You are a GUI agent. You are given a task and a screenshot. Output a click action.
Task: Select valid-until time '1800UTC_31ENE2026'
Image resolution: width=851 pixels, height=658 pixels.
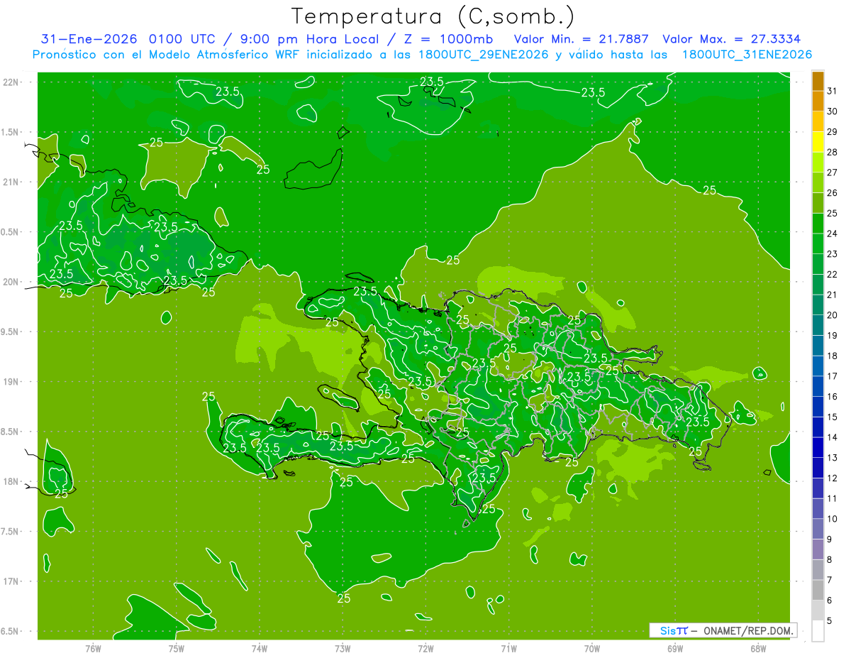click(x=747, y=55)
